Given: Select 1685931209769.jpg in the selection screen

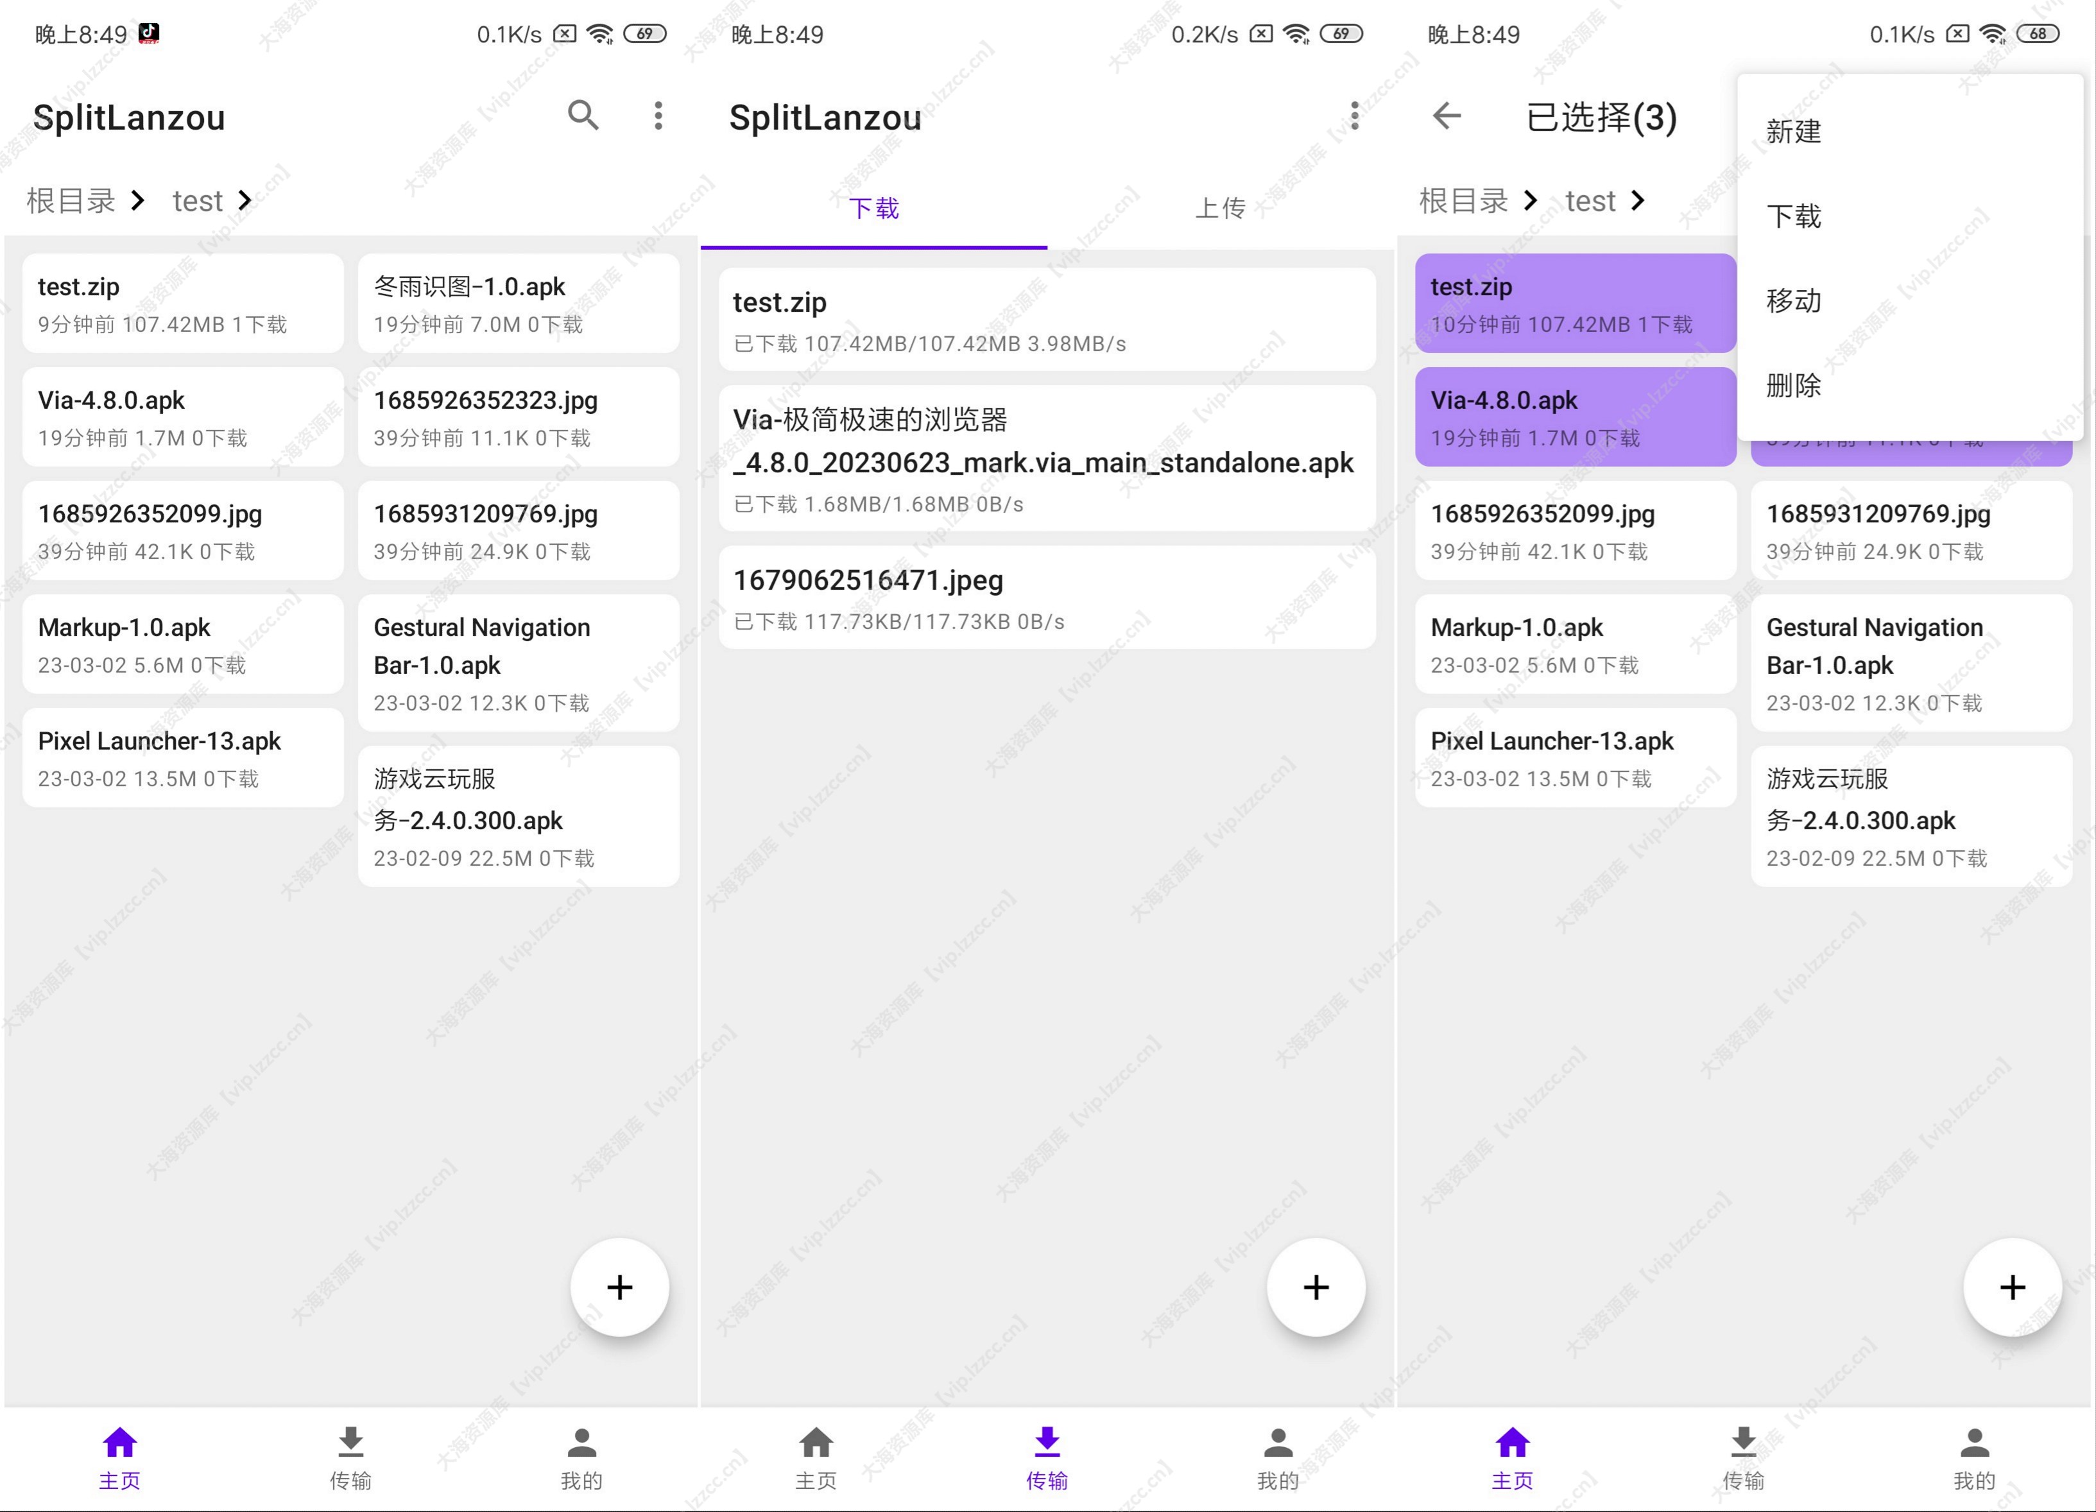Looking at the screenshot, I should (x=1911, y=531).
